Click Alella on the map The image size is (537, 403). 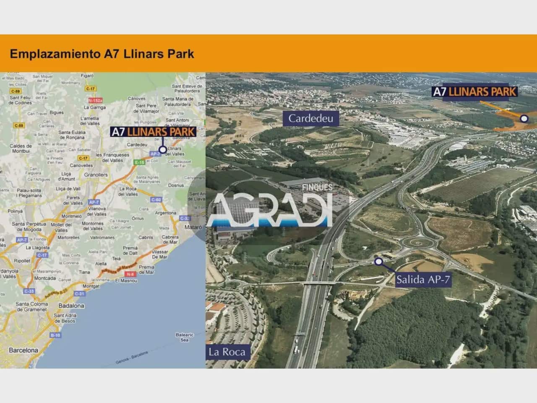tap(101, 264)
